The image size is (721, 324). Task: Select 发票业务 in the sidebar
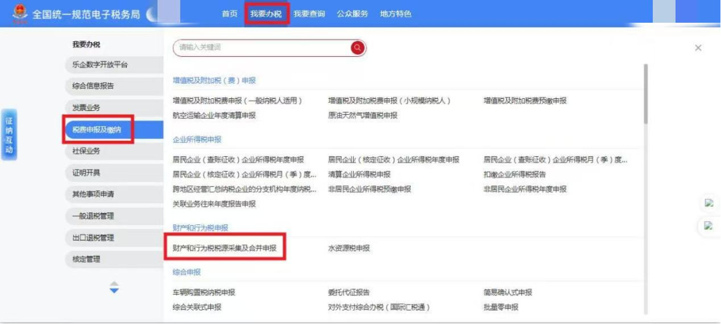coord(87,108)
